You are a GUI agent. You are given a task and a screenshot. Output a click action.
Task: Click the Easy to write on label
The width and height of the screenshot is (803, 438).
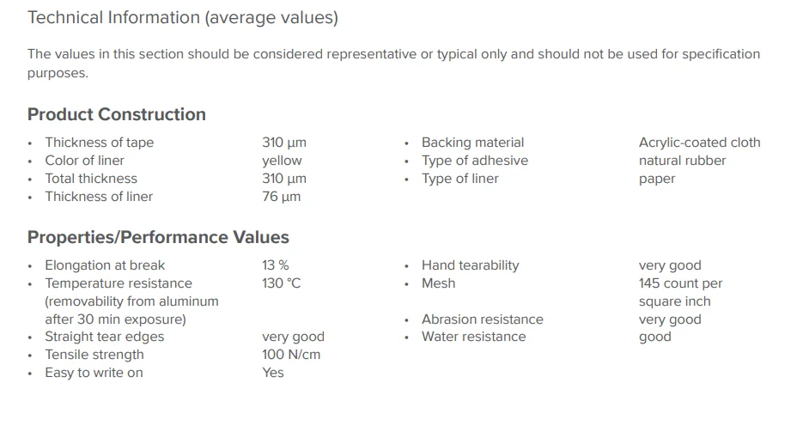94,373
